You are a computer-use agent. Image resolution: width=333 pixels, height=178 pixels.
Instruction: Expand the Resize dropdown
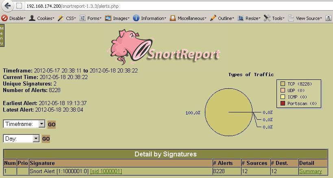[x=253, y=18]
